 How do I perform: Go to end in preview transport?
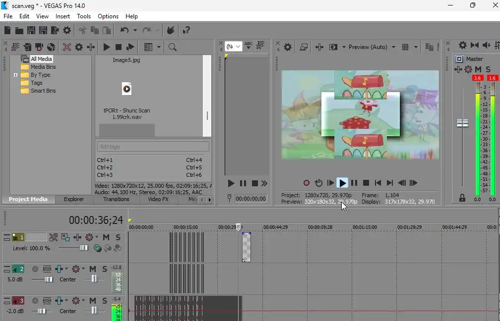pos(390,183)
